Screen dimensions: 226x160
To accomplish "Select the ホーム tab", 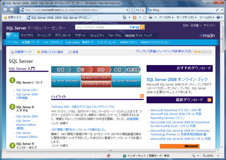I will coord(13,36).
